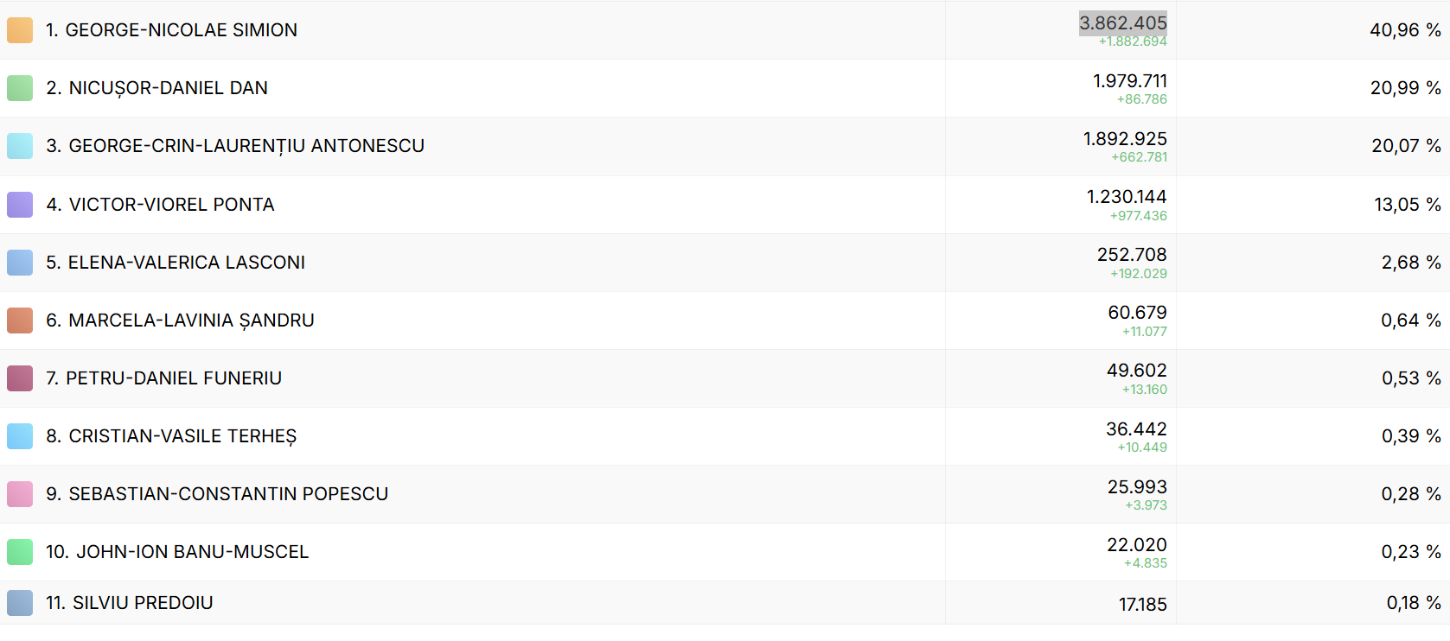1450x641 pixels.
Task: Click the +977.436 vote change for Ponta
Action: [1138, 216]
